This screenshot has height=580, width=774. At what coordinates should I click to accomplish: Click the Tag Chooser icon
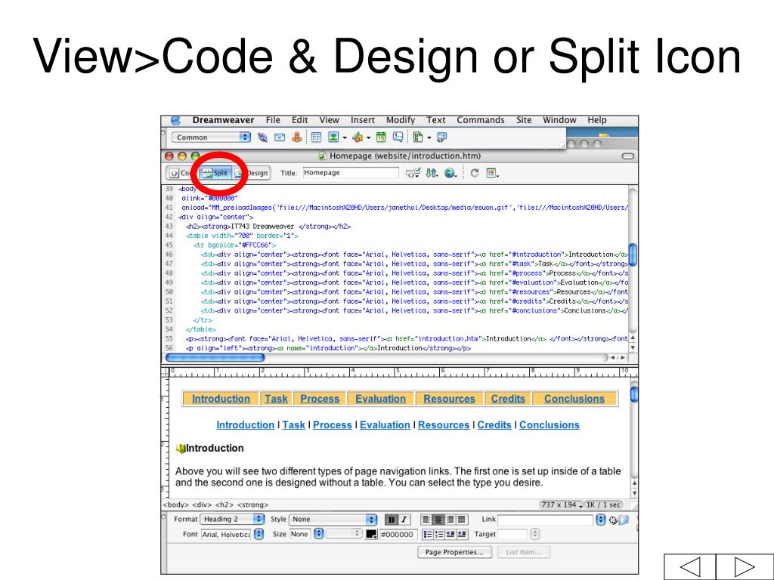point(441,137)
